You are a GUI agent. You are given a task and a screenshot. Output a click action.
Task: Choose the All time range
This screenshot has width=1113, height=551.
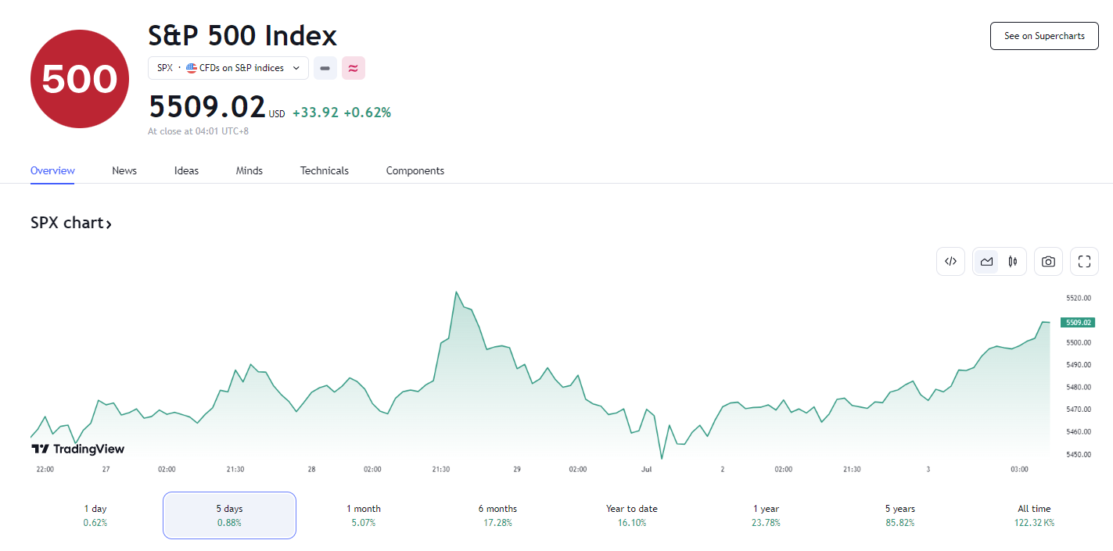(x=1034, y=515)
